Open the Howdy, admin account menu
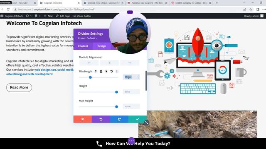The image size is (266, 149). (254, 16)
